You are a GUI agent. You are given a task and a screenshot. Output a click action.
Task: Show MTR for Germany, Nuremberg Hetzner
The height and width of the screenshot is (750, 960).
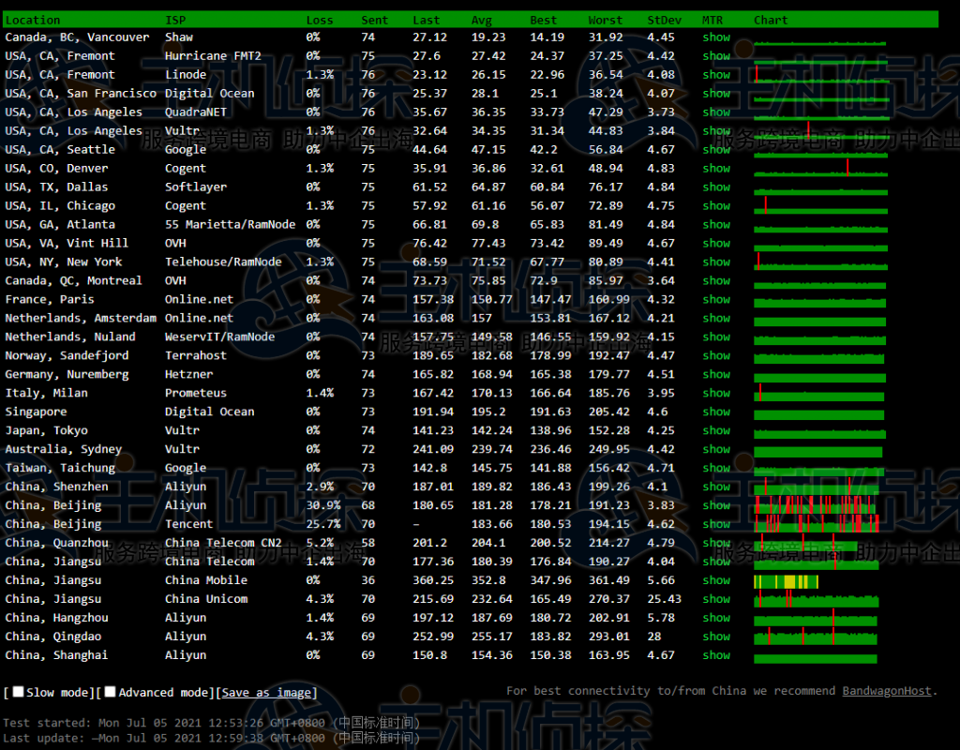(x=716, y=375)
